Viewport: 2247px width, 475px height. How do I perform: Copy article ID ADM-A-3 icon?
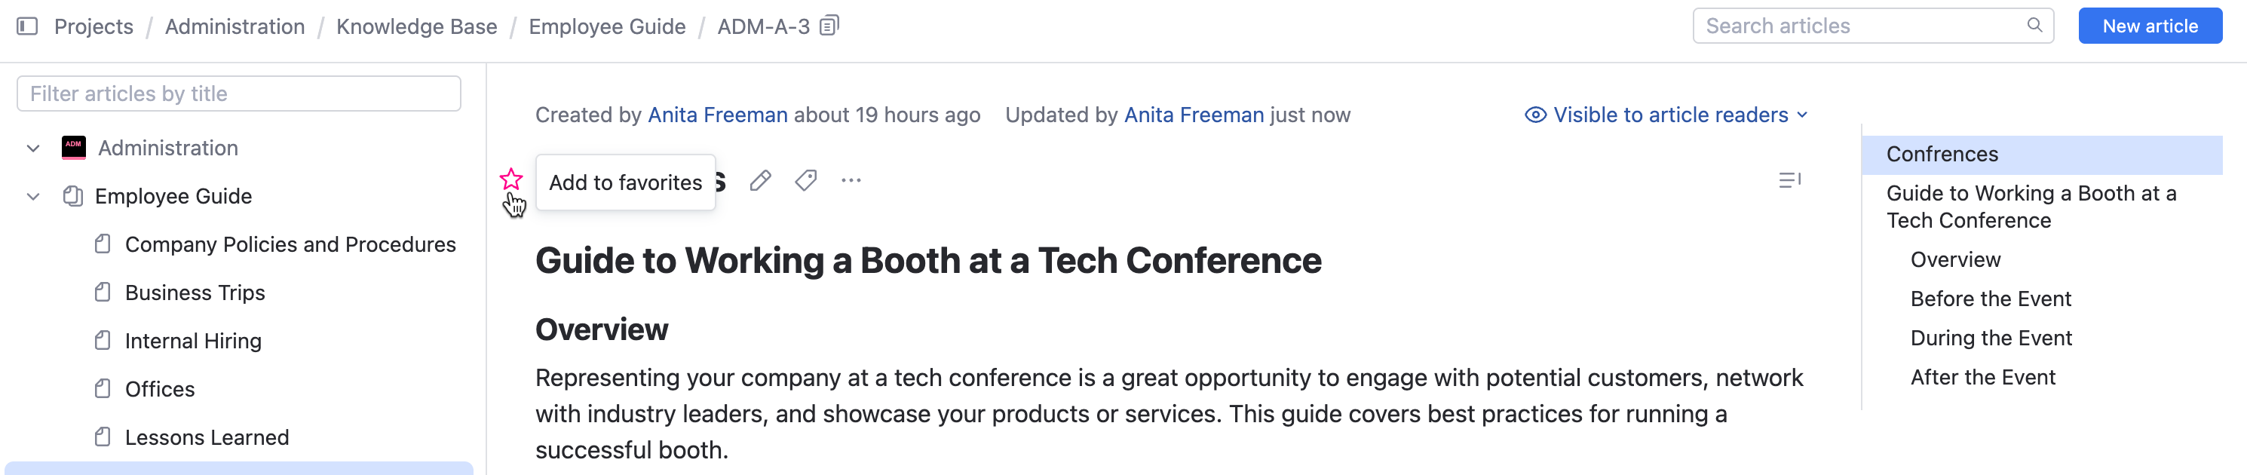[829, 26]
